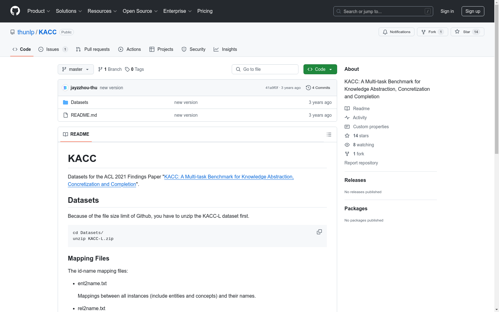Expand the Solutions menu
The width and height of the screenshot is (499, 312).
69,11
